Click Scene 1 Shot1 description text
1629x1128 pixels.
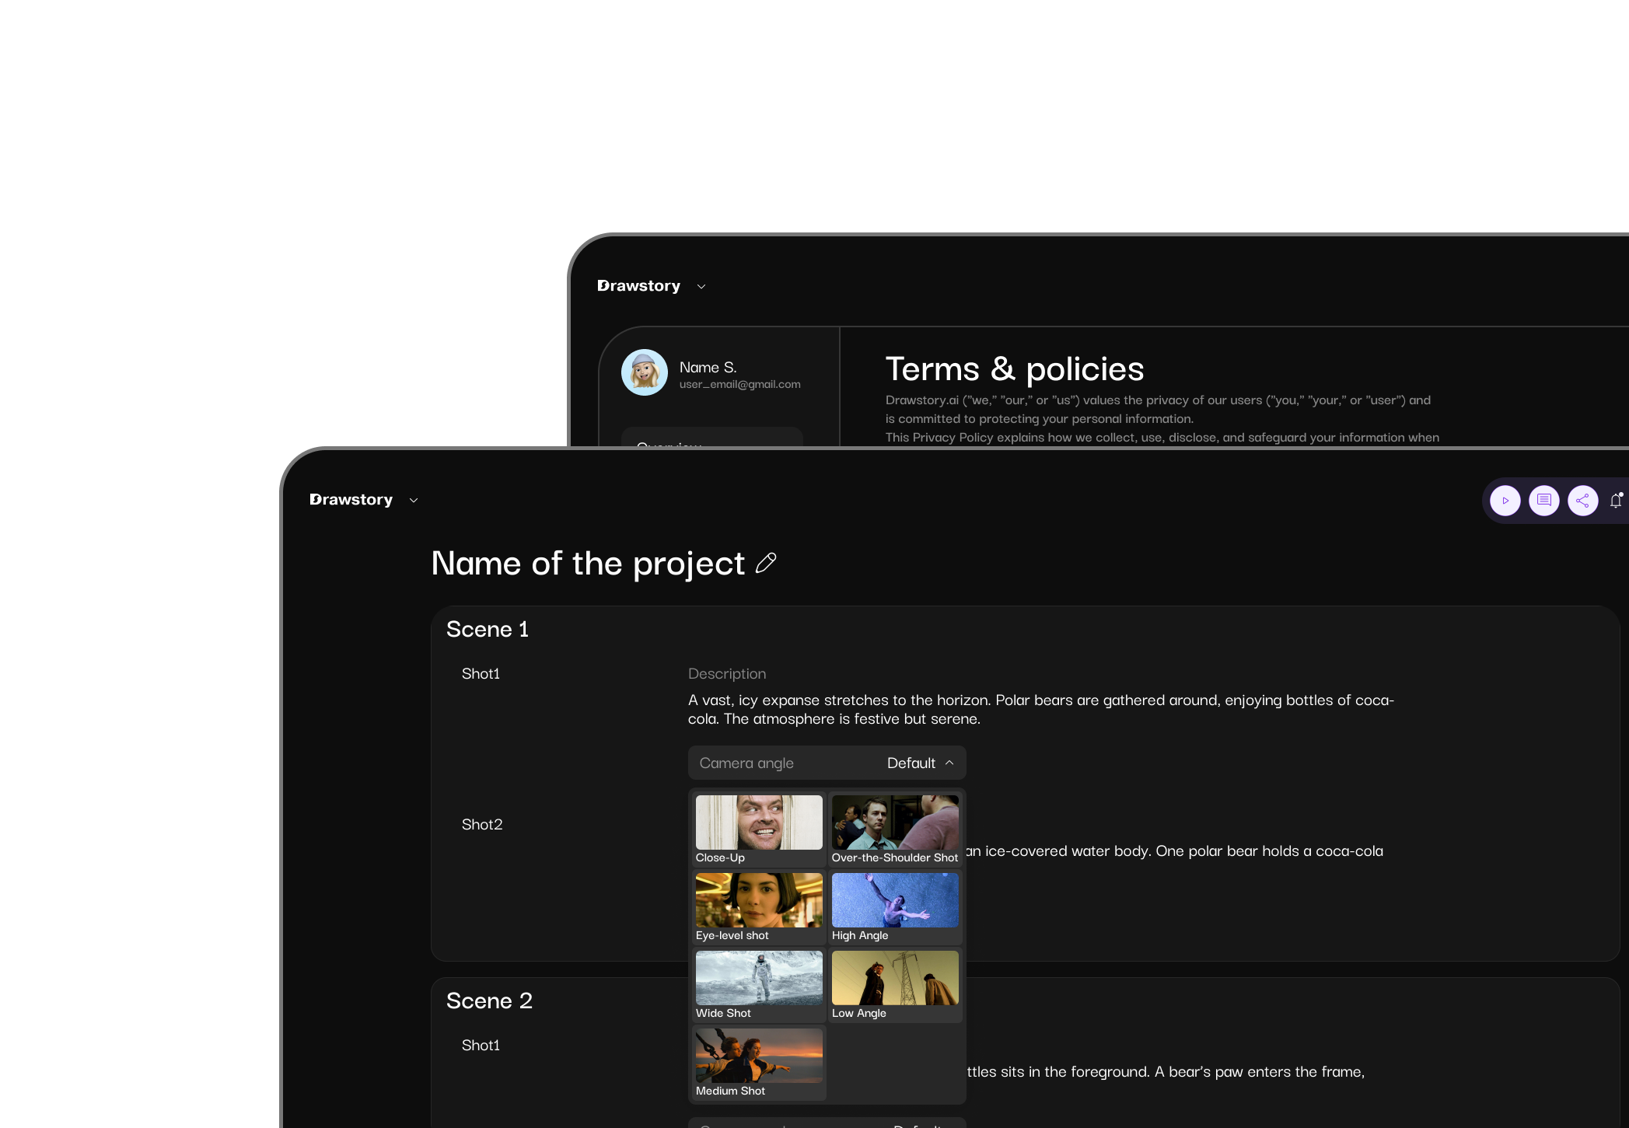pyautogui.click(x=1041, y=710)
